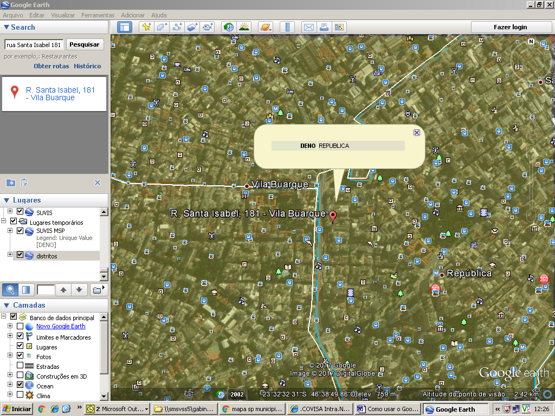The width and height of the screenshot is (555, 416).
Task: Click the north N compass indicator
Action: pos(531,41)
